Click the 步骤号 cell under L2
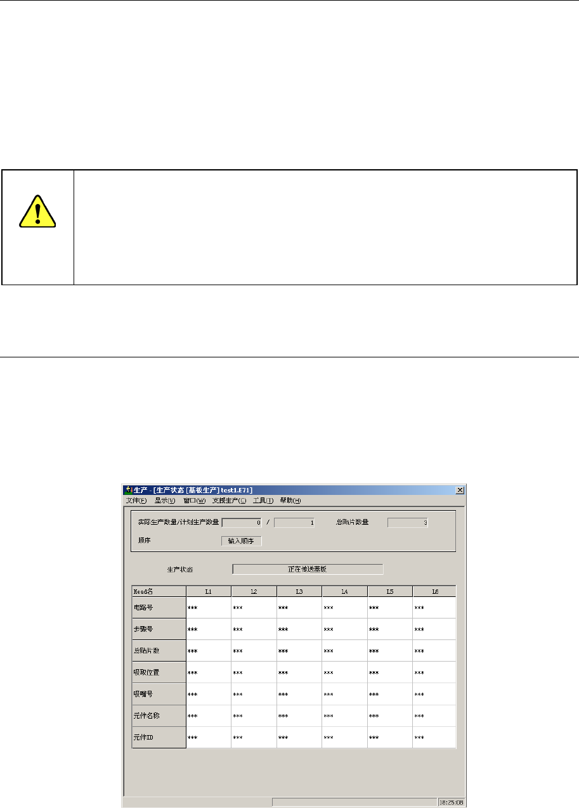 point(254,629)
